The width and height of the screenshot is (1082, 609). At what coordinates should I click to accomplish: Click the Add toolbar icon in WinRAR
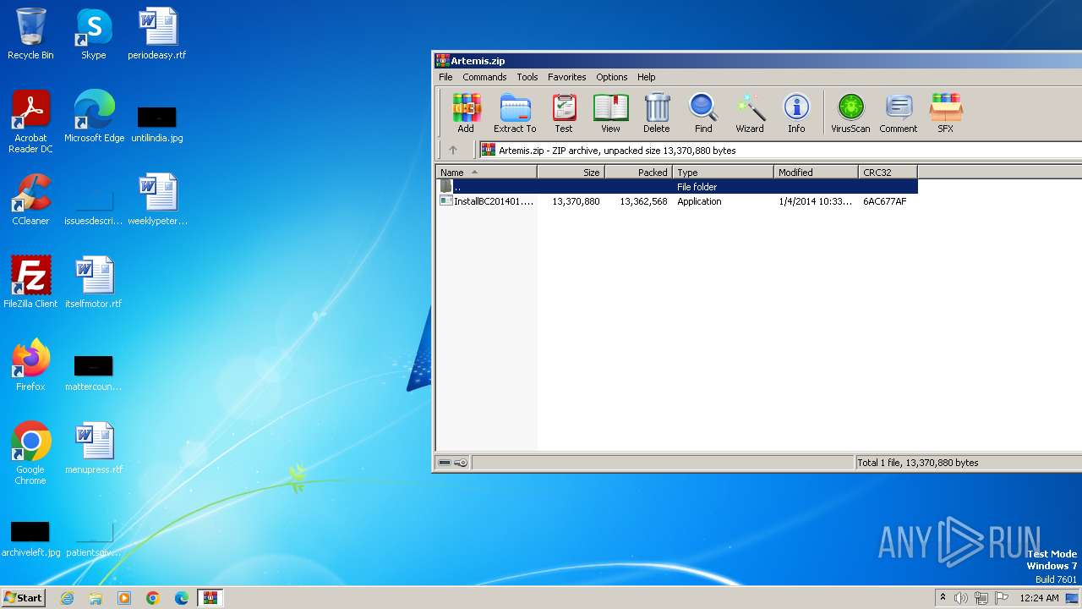click(466, 113)
